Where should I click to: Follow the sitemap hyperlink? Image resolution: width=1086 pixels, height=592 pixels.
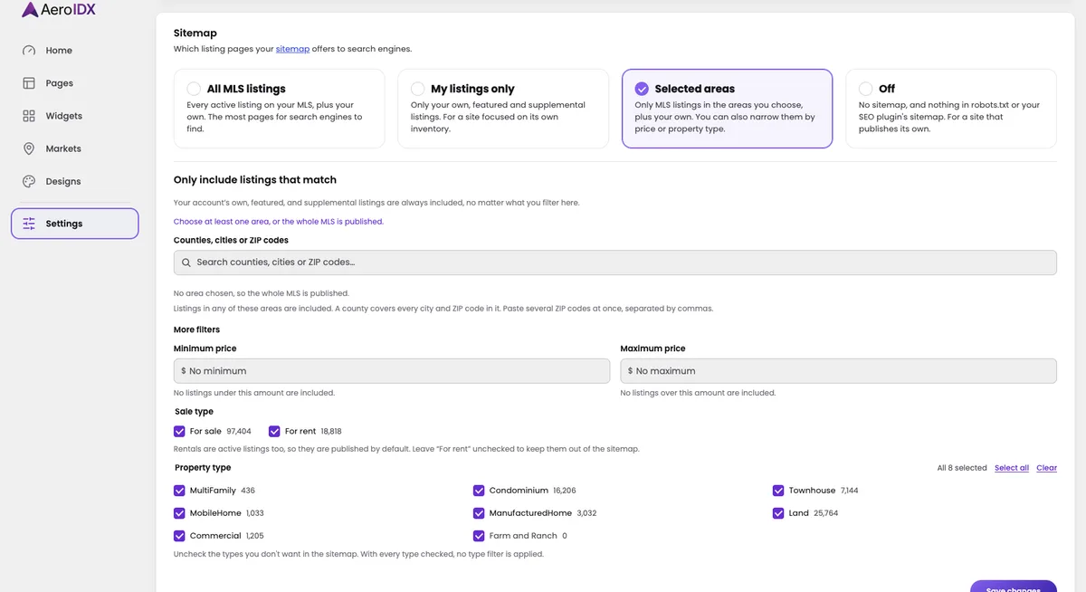pos(292,49)
